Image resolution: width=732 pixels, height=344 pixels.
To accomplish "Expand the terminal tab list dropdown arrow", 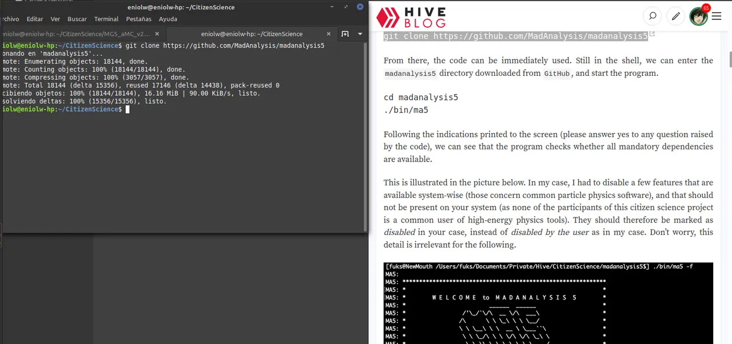I will 360,34.
